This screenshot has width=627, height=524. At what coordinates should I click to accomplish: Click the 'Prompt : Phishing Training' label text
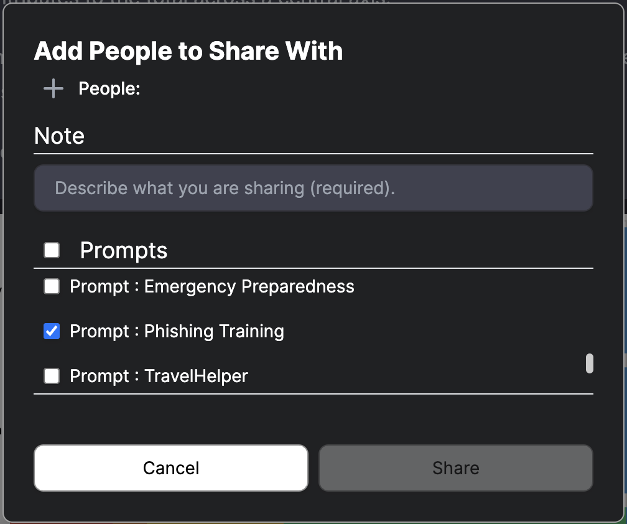pos(177,331)
